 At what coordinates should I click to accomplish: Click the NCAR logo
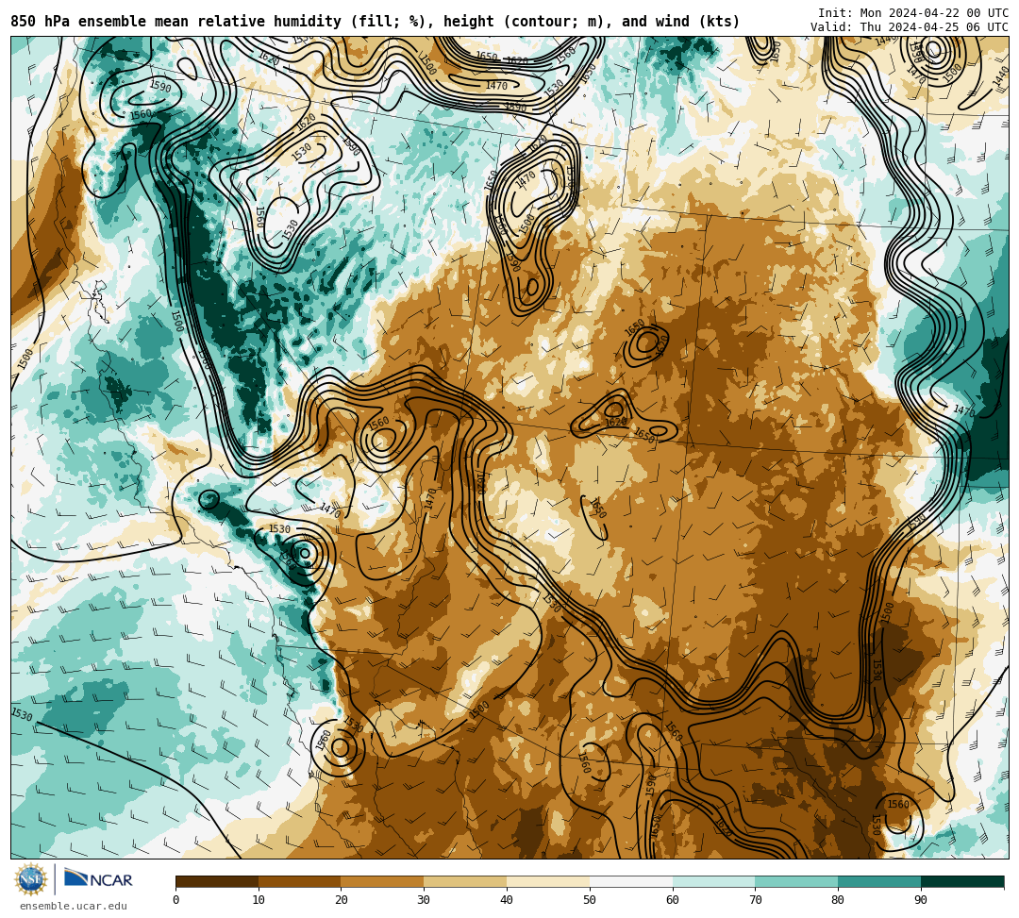[x=98, y=878]
